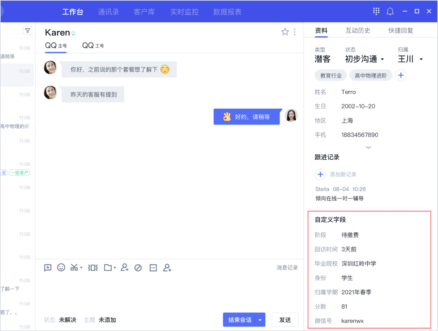
Task: Switch to 通讯录 tab
Action: [108, 12]
